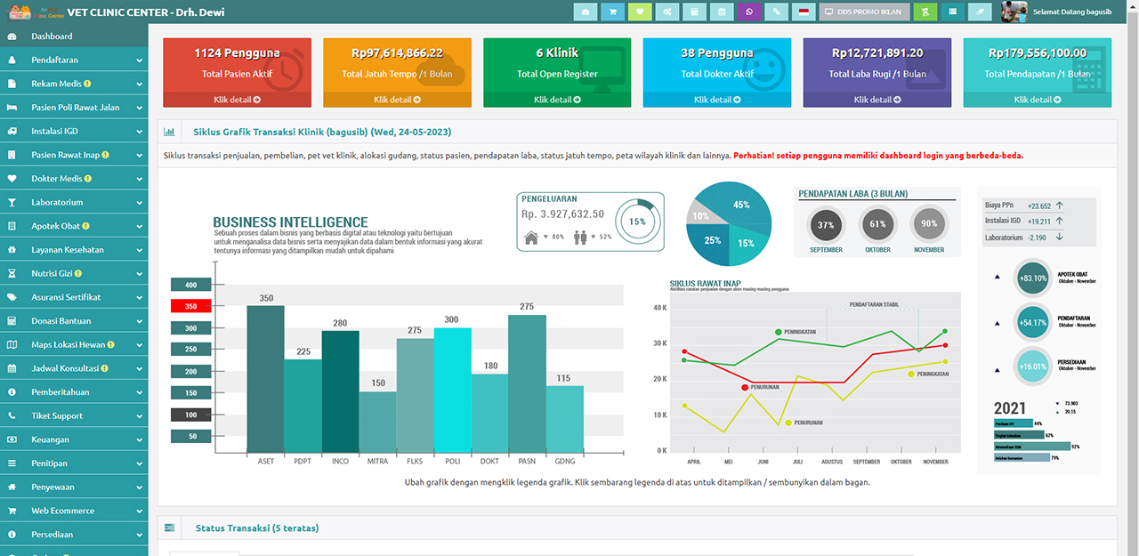Viewport: 1139px width, 556px height.
Task: Click the chain link icon in top toolbar
Action: (777, 12)
